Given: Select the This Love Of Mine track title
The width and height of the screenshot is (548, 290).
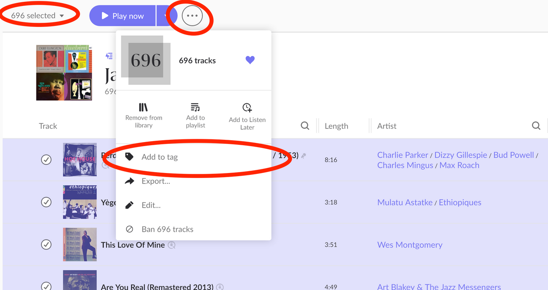Looking at the screenshot, I should tap(133, 244).
